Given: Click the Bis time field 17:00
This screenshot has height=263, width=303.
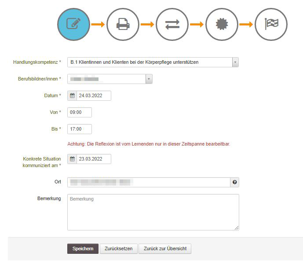Looking at the screenshot, I should (80, 129).
